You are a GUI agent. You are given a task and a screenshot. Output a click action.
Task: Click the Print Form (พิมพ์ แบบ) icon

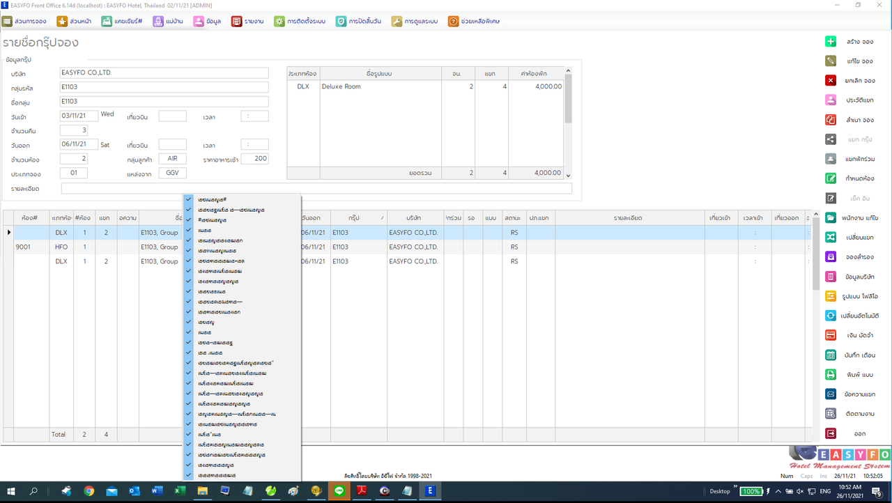click(831, 374)
